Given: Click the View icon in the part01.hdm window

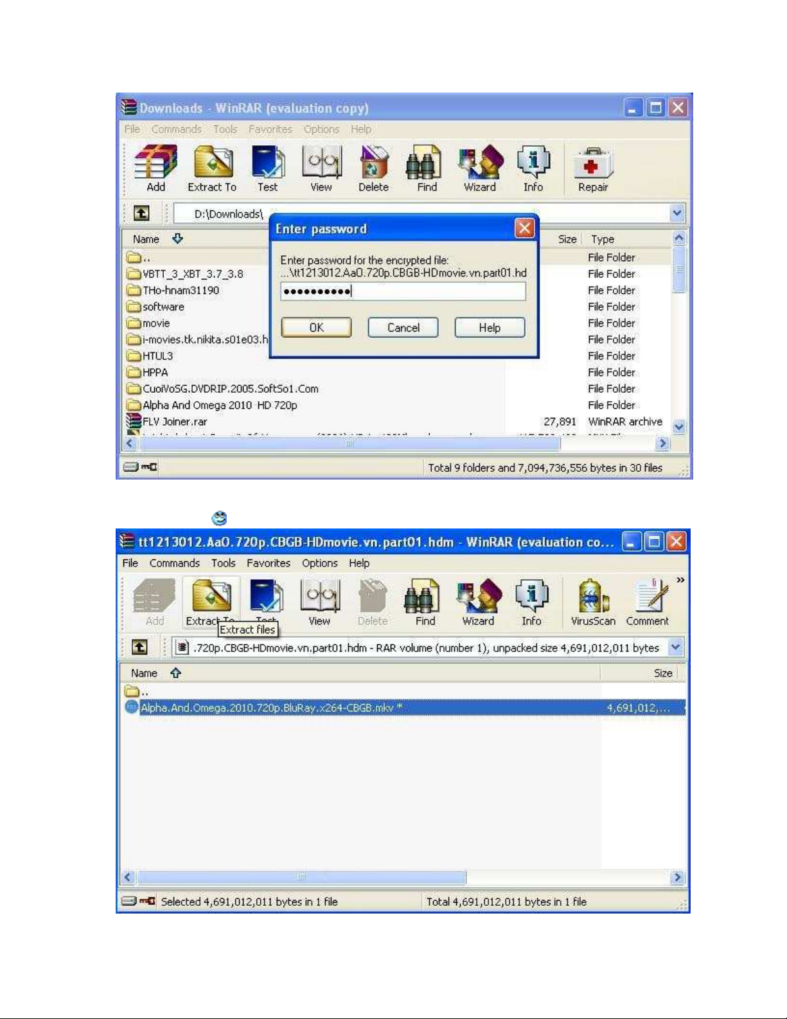Looking at the screenshot, I should [x=319, y=602].
